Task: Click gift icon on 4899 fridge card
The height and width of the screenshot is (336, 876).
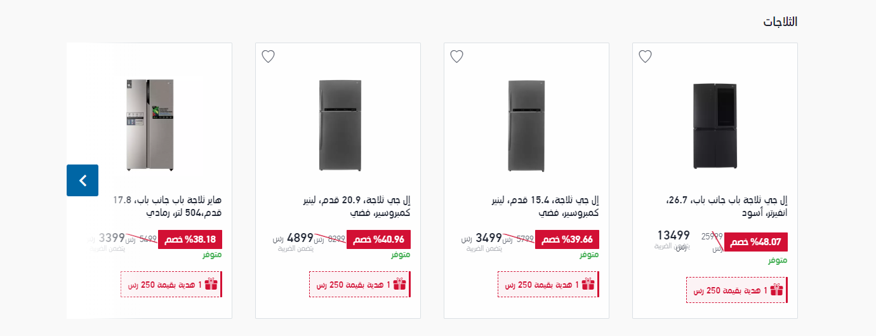Action: point(400,284)
